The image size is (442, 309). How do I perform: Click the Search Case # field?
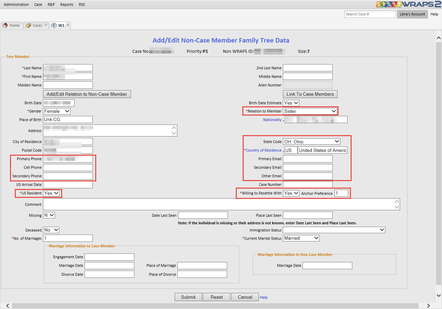(x=370, y=14)
